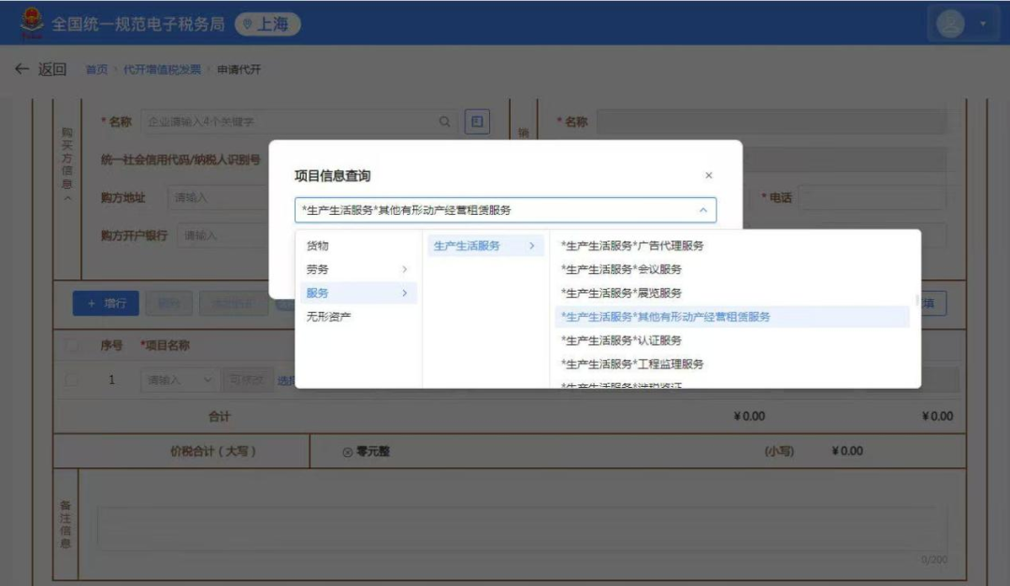1010x586 pixels.
Task: Collapse the 购买方信息 section arrow
Action: pyautogui.click(x=67, y=199)
